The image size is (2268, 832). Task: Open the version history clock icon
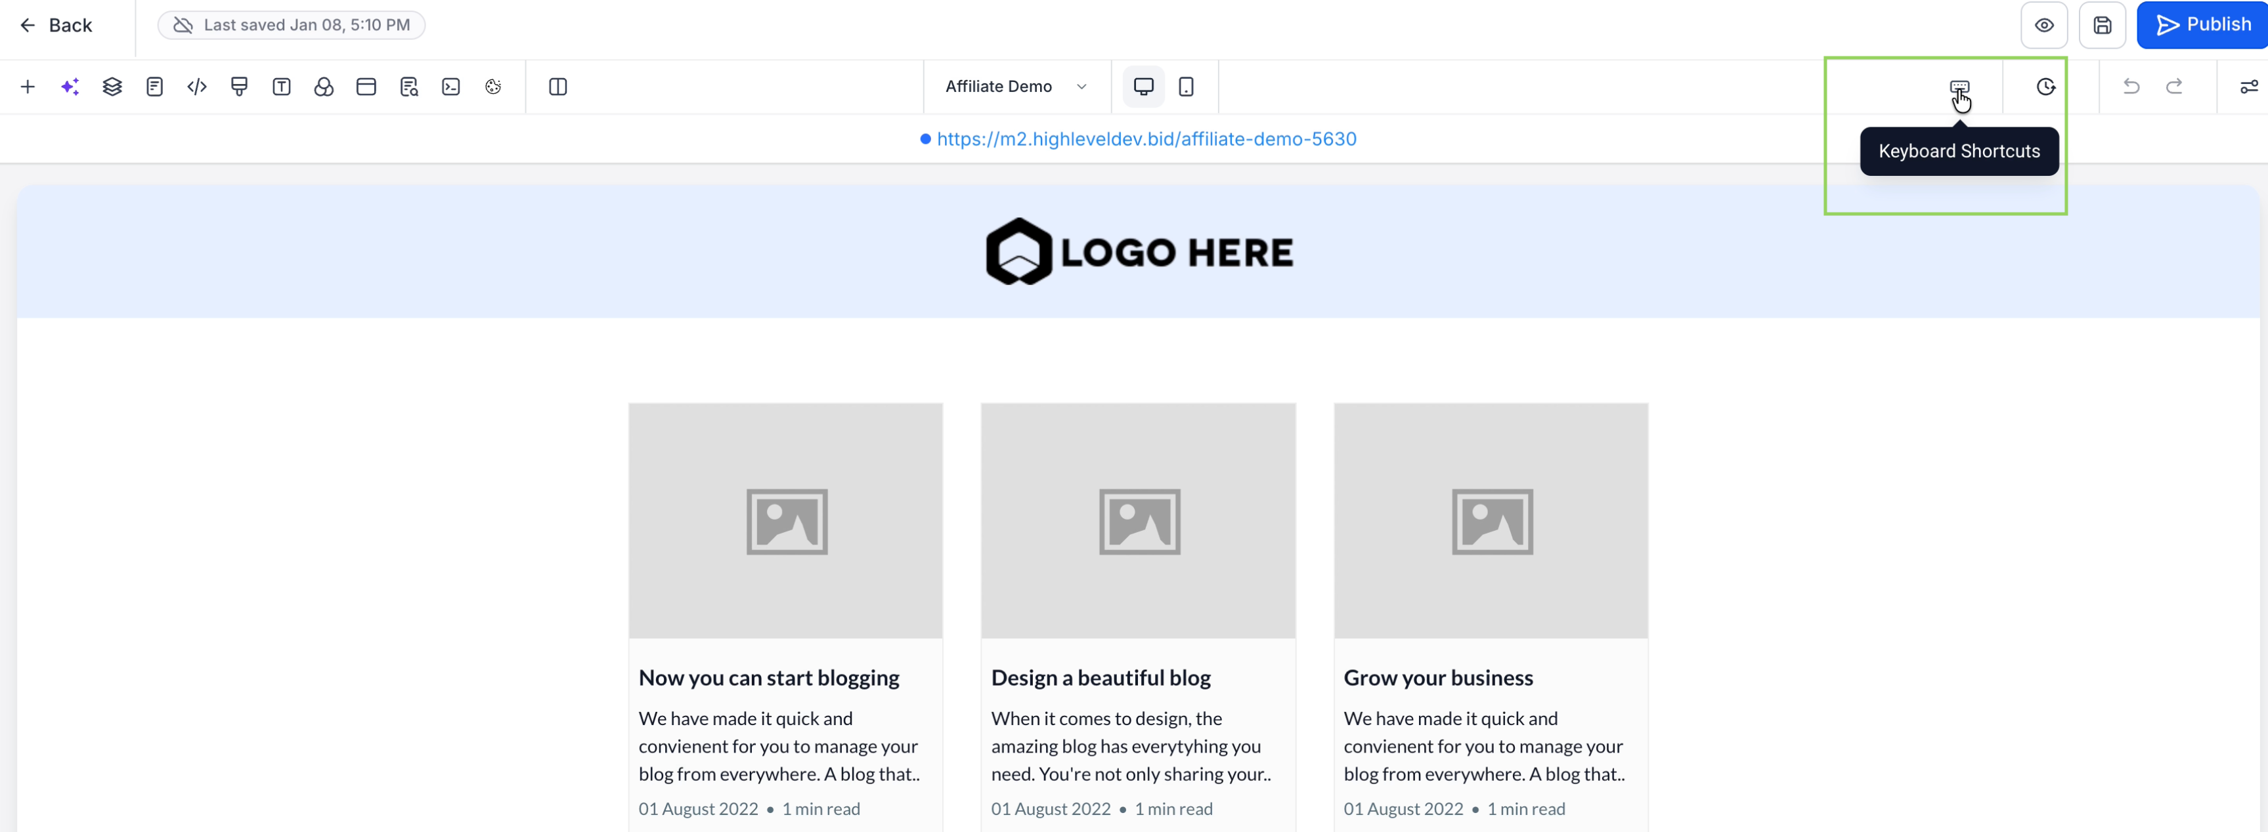pyautogui.click(x=2045, y=86)
